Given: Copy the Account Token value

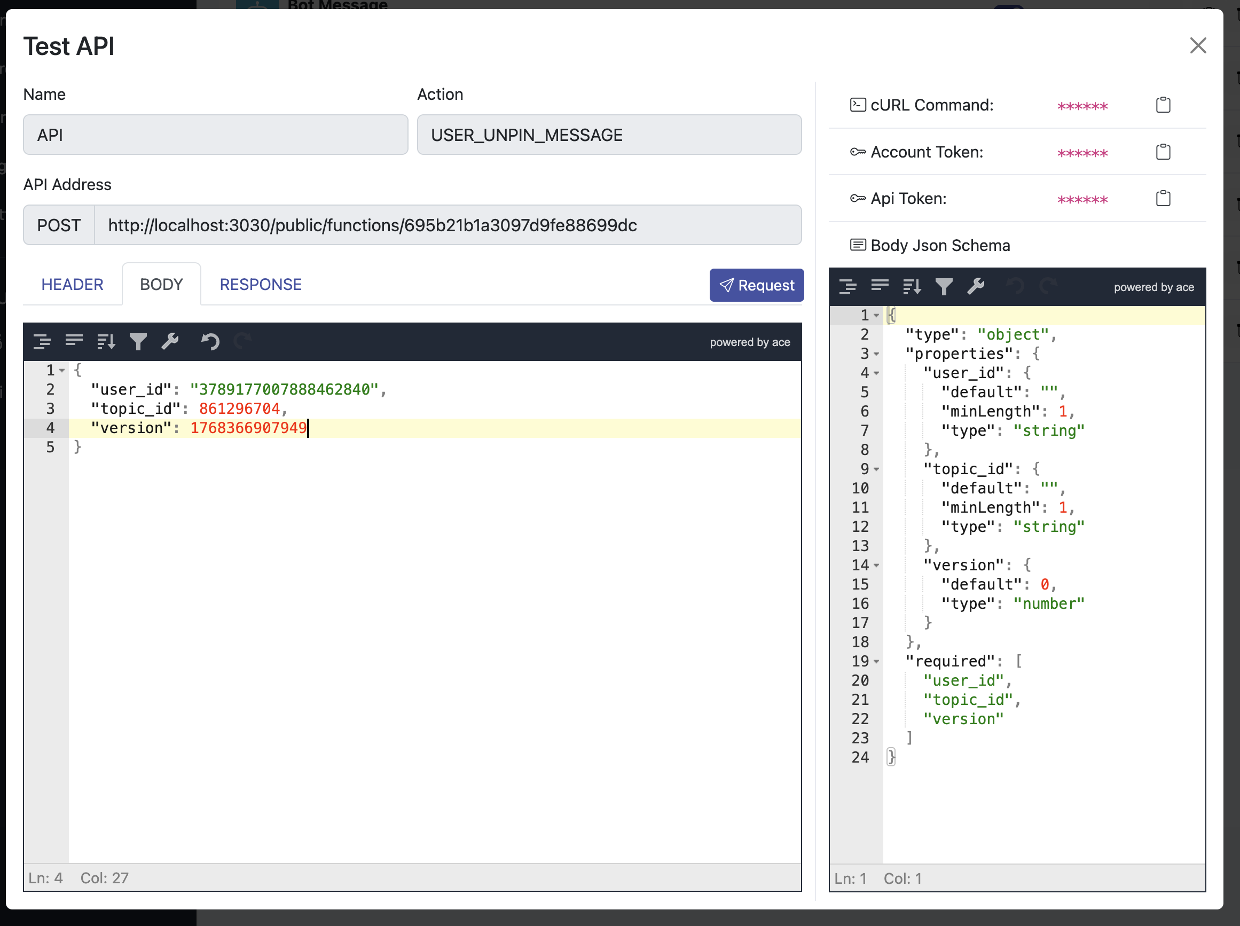Looking at the screenshot, I should point(1163,152).
